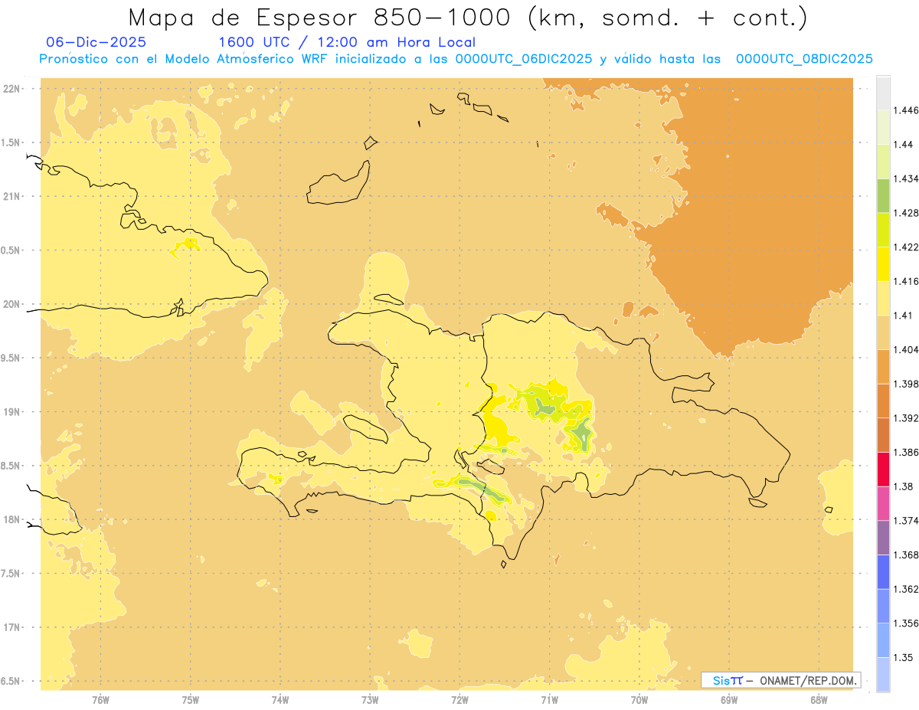Click the '68W' longitude label
The height and width of the screenshot is (710, 919).
pyautogui.click(x=819, y=700)
